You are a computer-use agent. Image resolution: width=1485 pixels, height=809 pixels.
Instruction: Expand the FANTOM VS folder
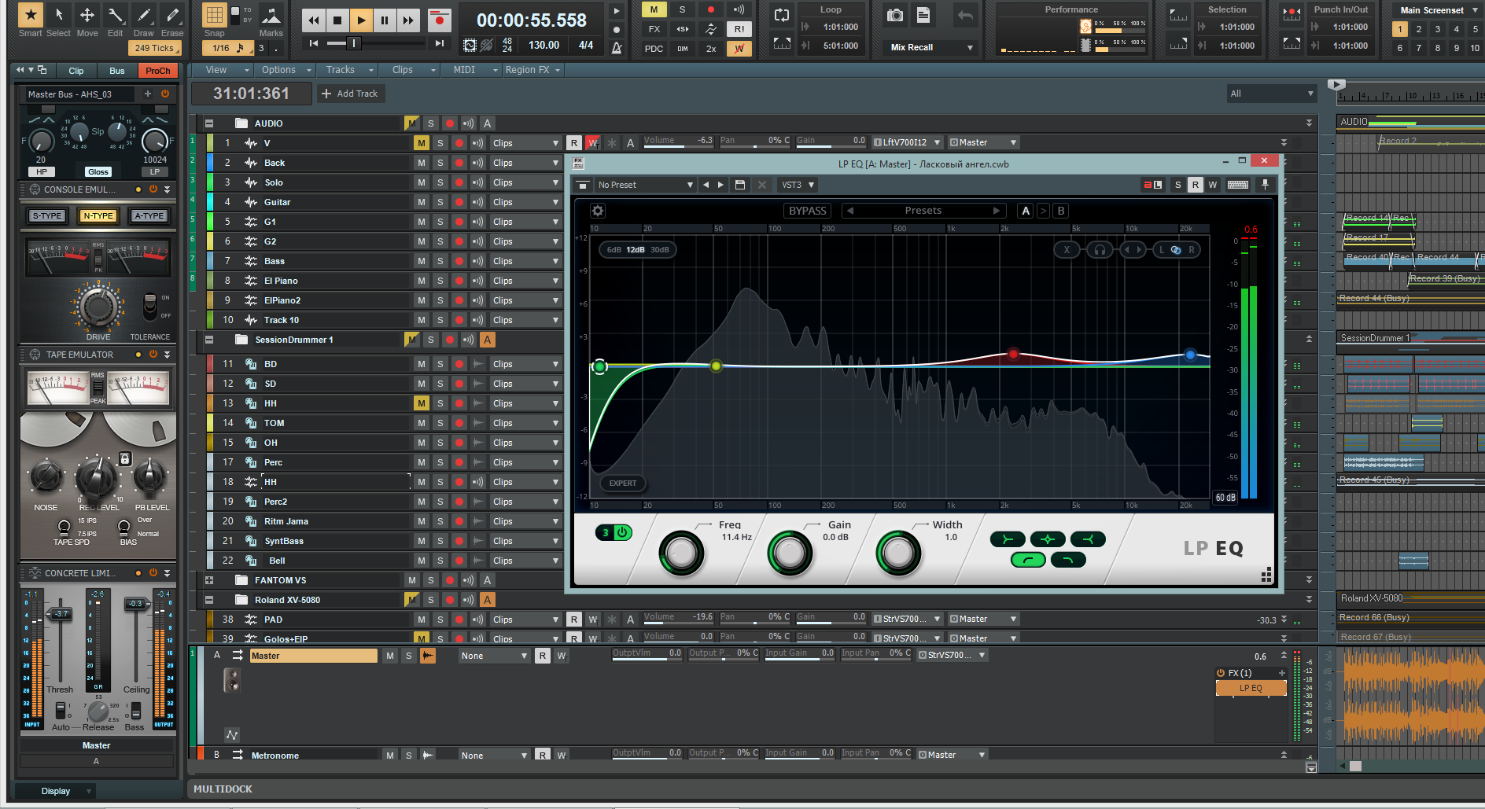(209, 580)
